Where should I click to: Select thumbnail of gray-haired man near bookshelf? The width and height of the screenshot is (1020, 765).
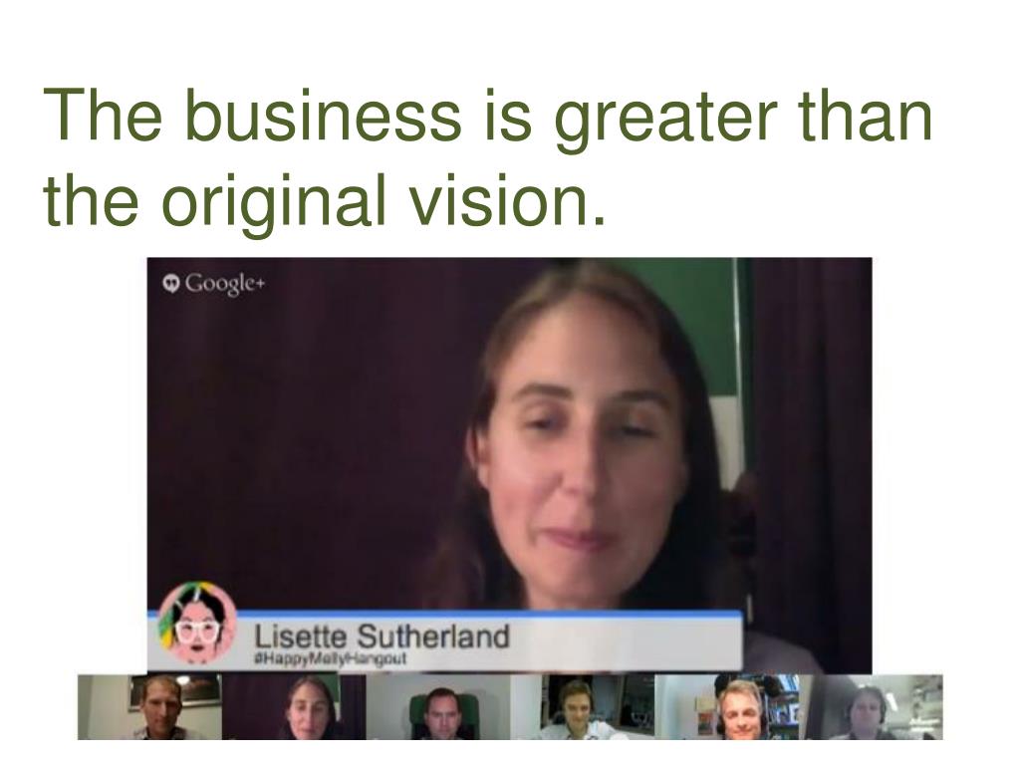coord(727,707)
